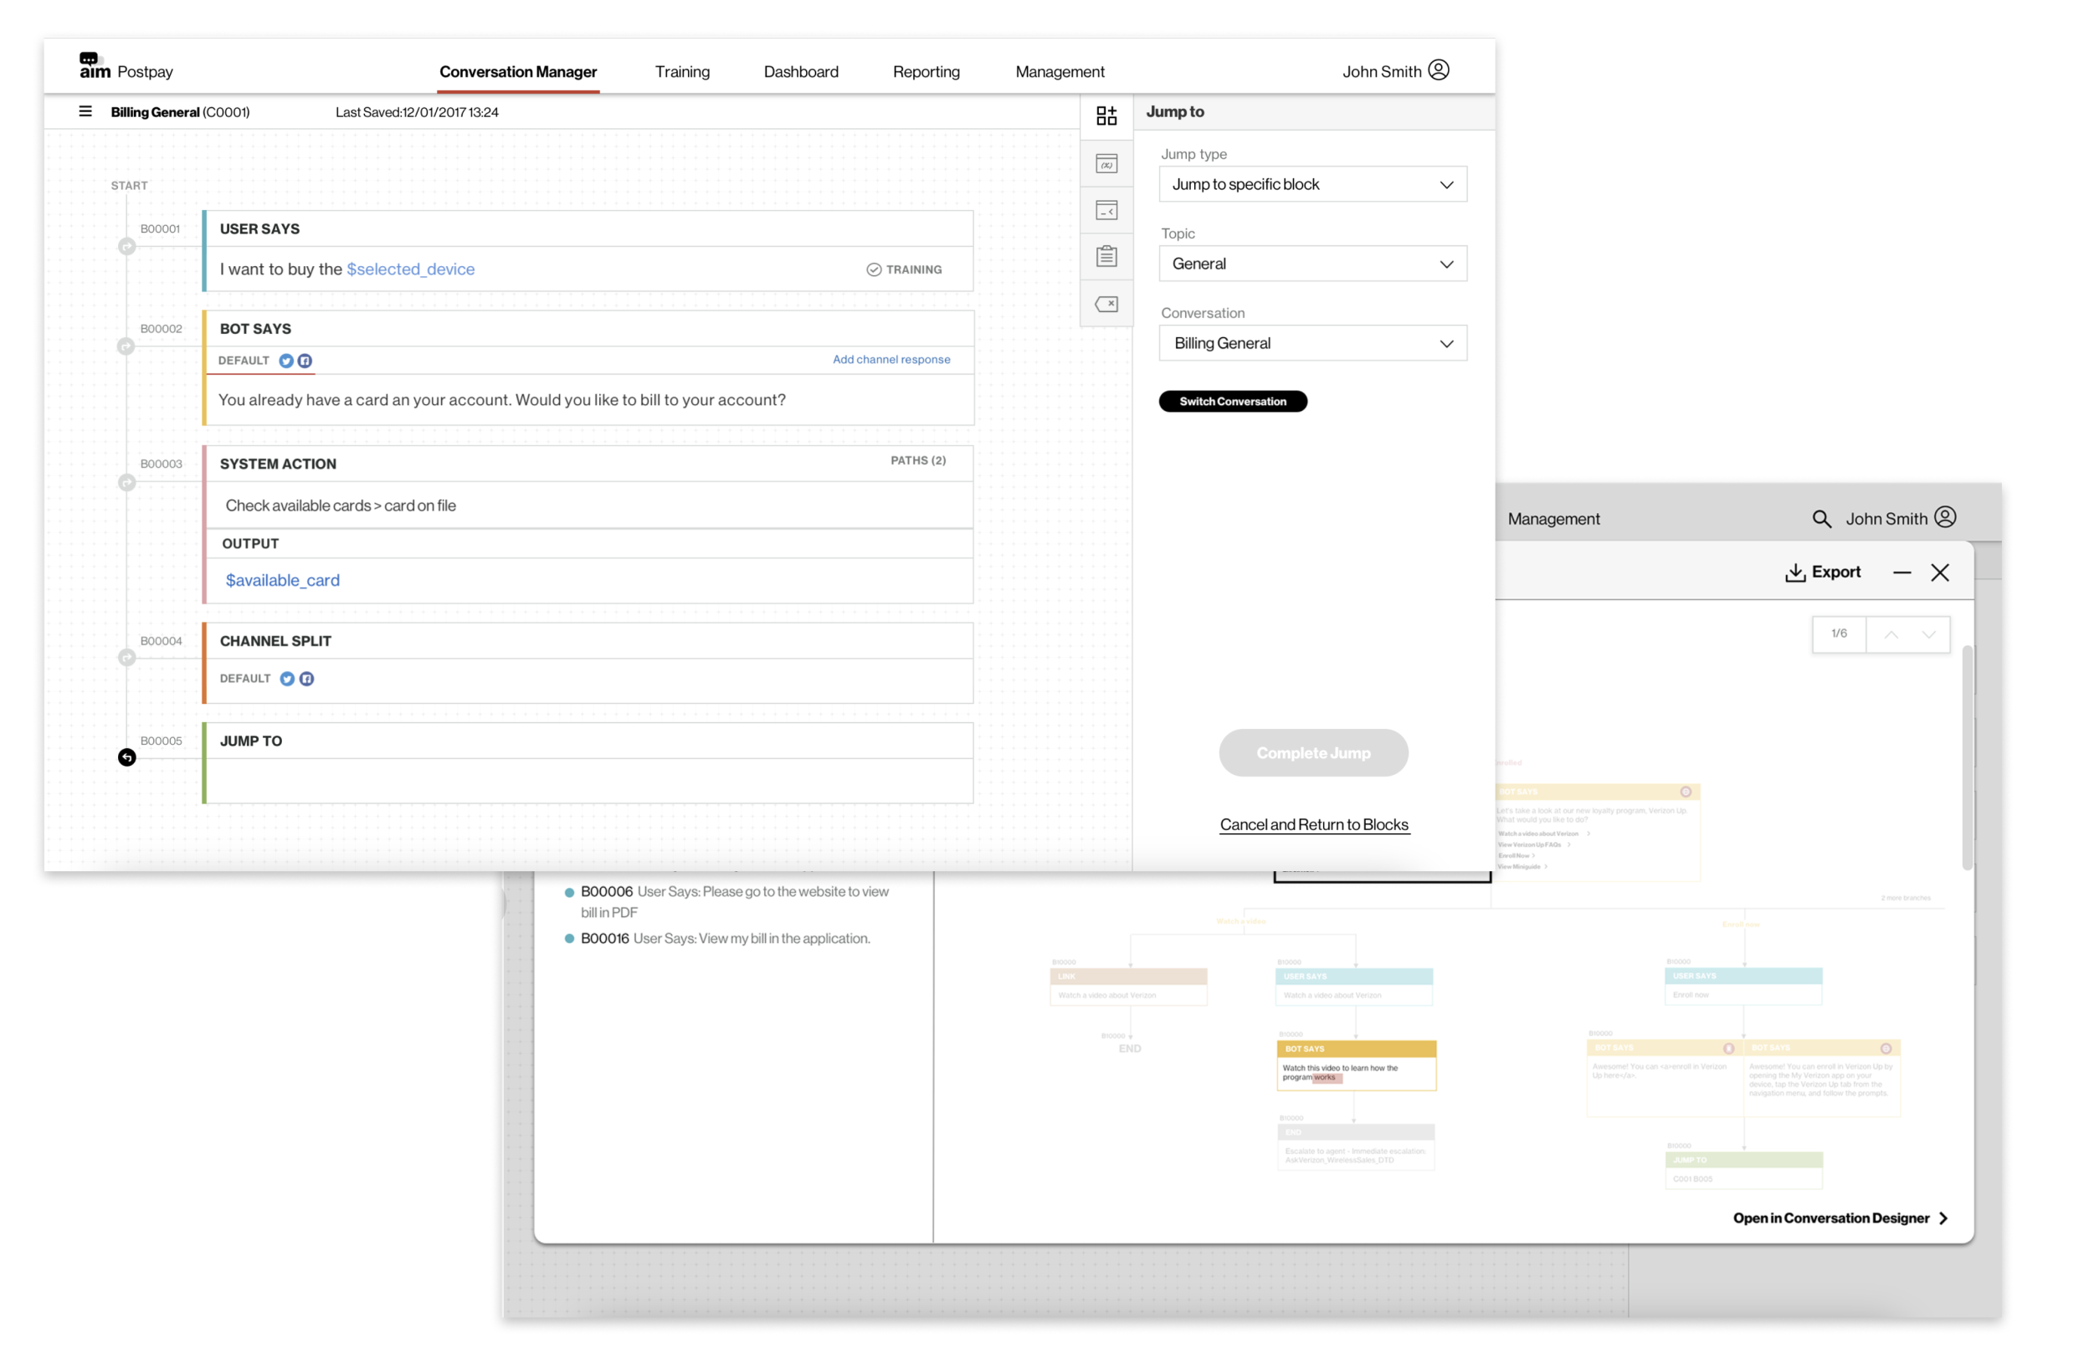Click the Export download icon
2084x1349 pixels.
(1795, 572)
